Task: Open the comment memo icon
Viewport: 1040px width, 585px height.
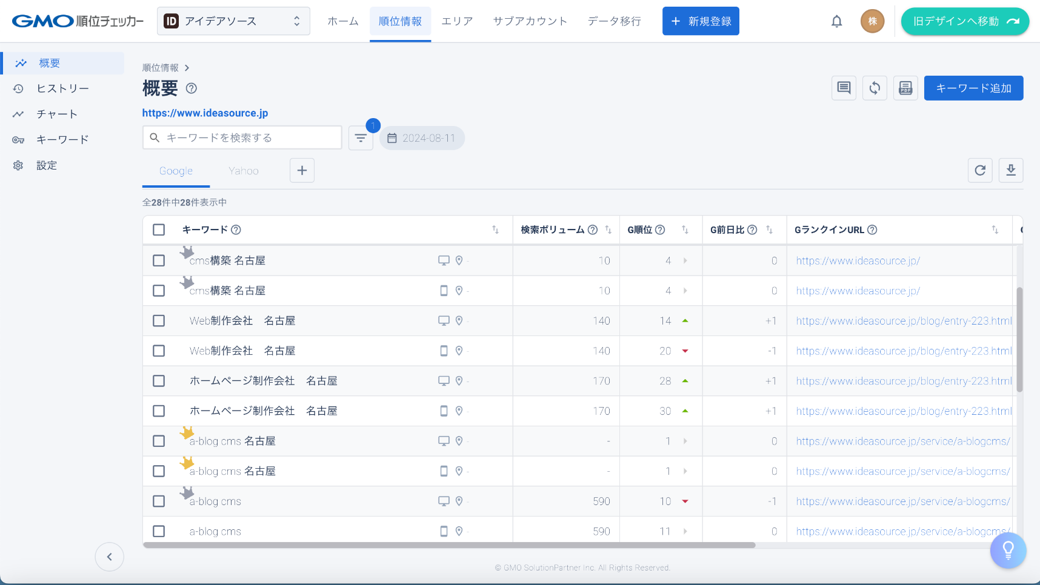Action: point(844,88)
